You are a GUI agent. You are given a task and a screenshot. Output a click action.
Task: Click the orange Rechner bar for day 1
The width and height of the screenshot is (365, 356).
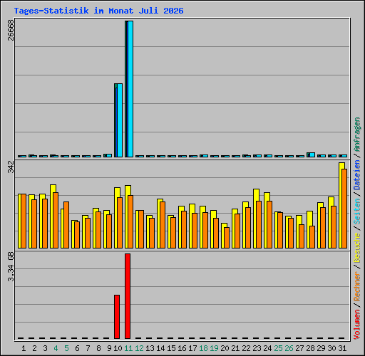24,221
